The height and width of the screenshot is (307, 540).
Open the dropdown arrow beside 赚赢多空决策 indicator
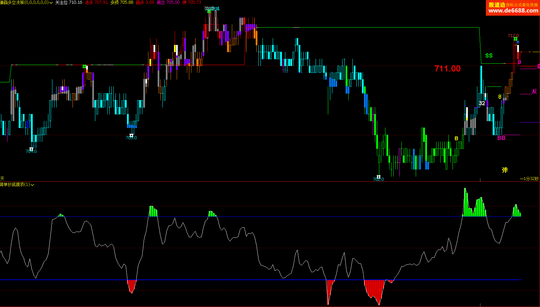[51, 3]
